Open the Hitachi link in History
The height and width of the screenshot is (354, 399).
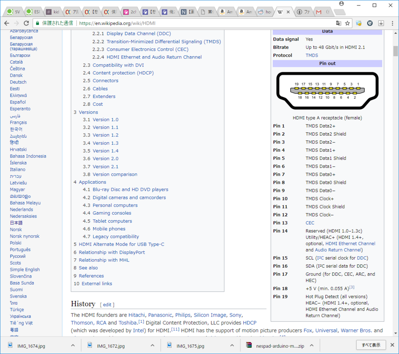tap(137, 315)
